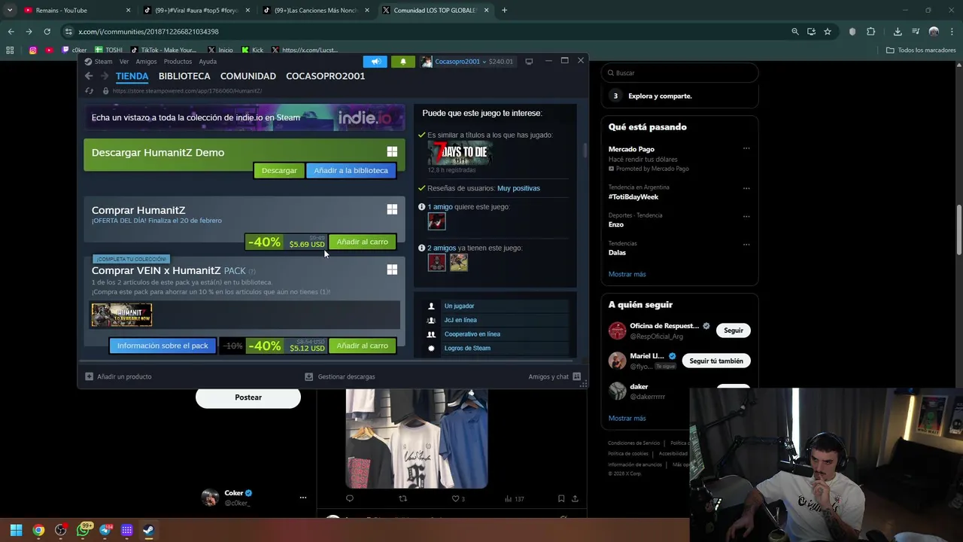This screenshot has height=542, width=963.
Task: Add VEIN x HumanitZ pack to cart
Action: click(362, 346)
